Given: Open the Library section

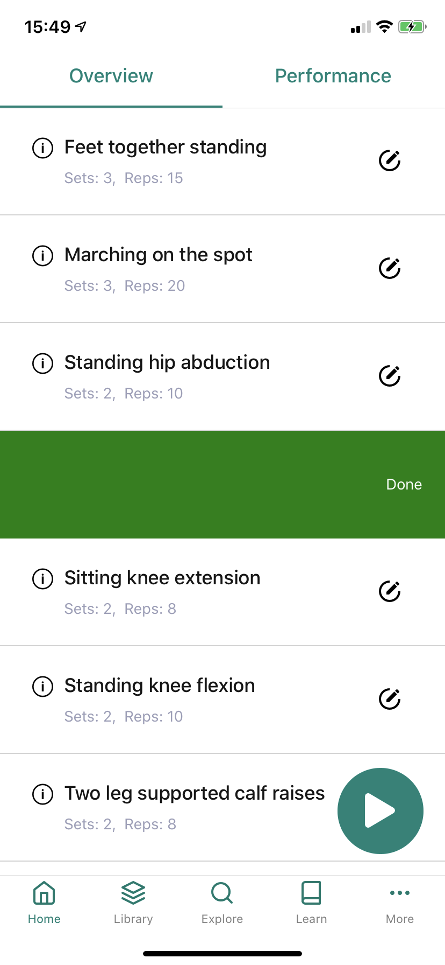Looking at the screenshot, I should tap(133, 904).
